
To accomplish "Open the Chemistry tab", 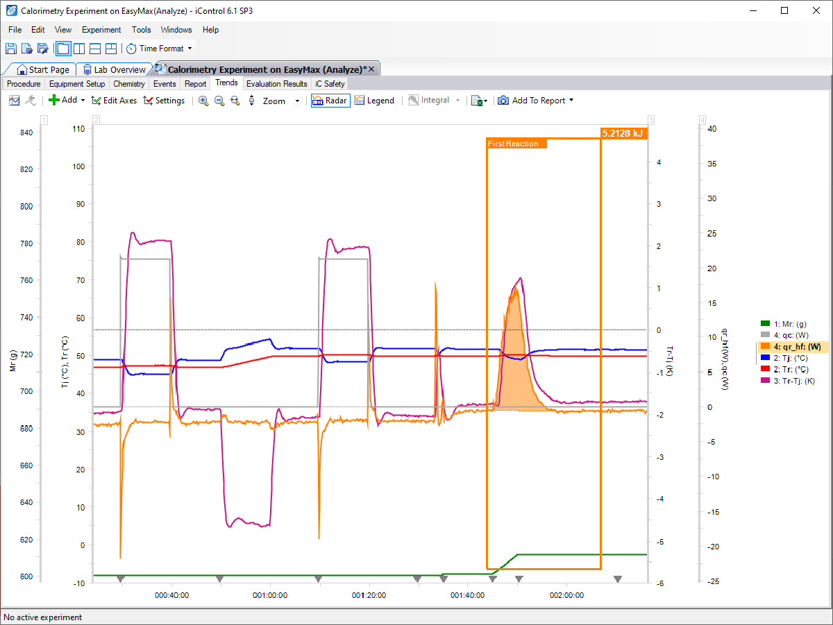I will click(129, 84).
